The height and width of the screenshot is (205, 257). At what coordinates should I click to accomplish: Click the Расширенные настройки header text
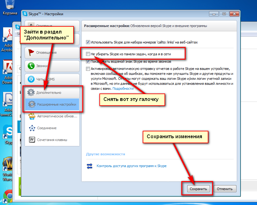[107, 26]
